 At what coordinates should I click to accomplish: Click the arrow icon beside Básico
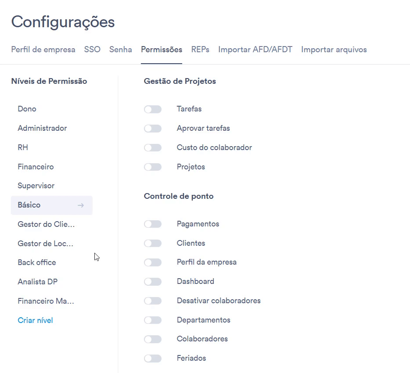(81, 205)
